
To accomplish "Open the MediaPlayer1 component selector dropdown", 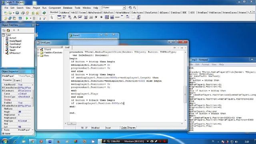I will pyautogui.click(x=32, y=76).
